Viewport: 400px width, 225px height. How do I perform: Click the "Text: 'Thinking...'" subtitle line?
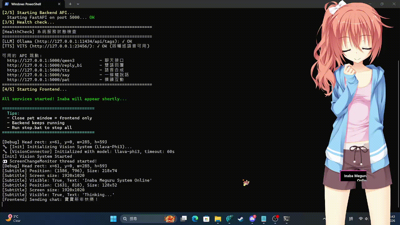click(x=58, y=195)
